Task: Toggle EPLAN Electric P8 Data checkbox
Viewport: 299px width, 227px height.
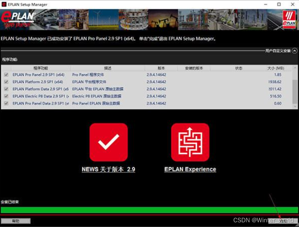Action: pyautogui.click(x=6, y=96)
